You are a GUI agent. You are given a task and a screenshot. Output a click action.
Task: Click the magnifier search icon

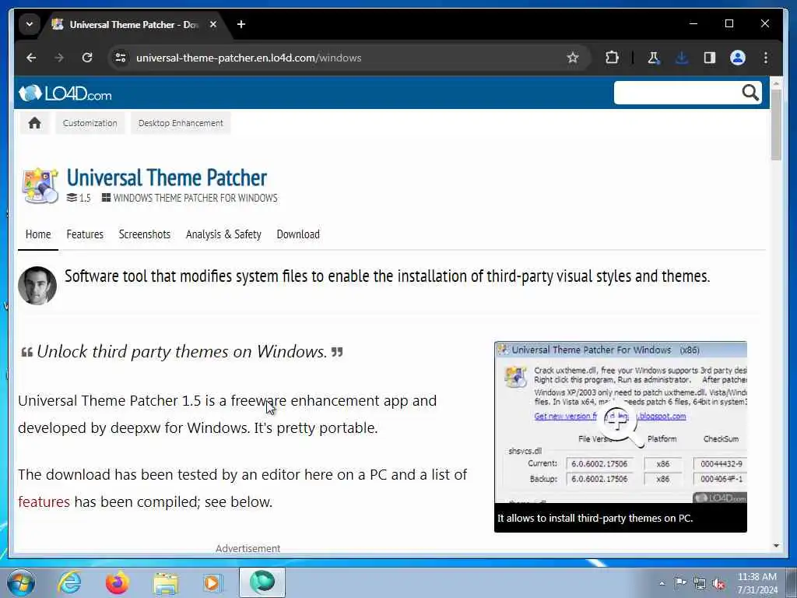[750, 93]
